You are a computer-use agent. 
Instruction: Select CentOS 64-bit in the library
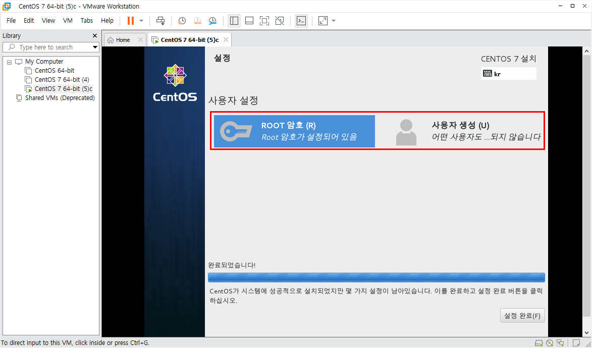pyautogui.click(x=55, y=71)
